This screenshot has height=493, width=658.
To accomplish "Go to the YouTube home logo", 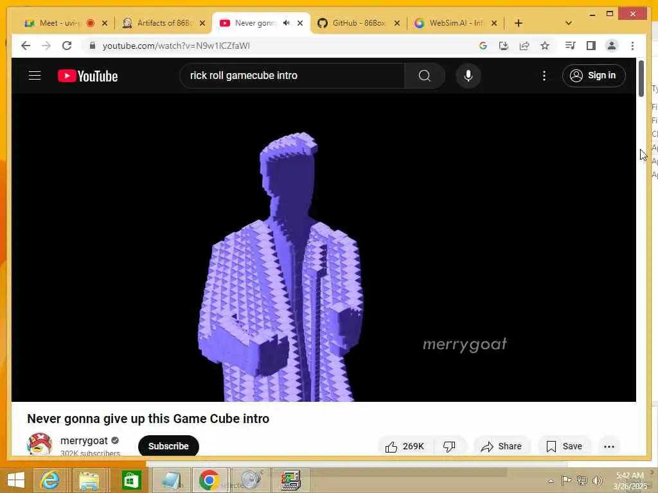I will (x=87, y=76).
